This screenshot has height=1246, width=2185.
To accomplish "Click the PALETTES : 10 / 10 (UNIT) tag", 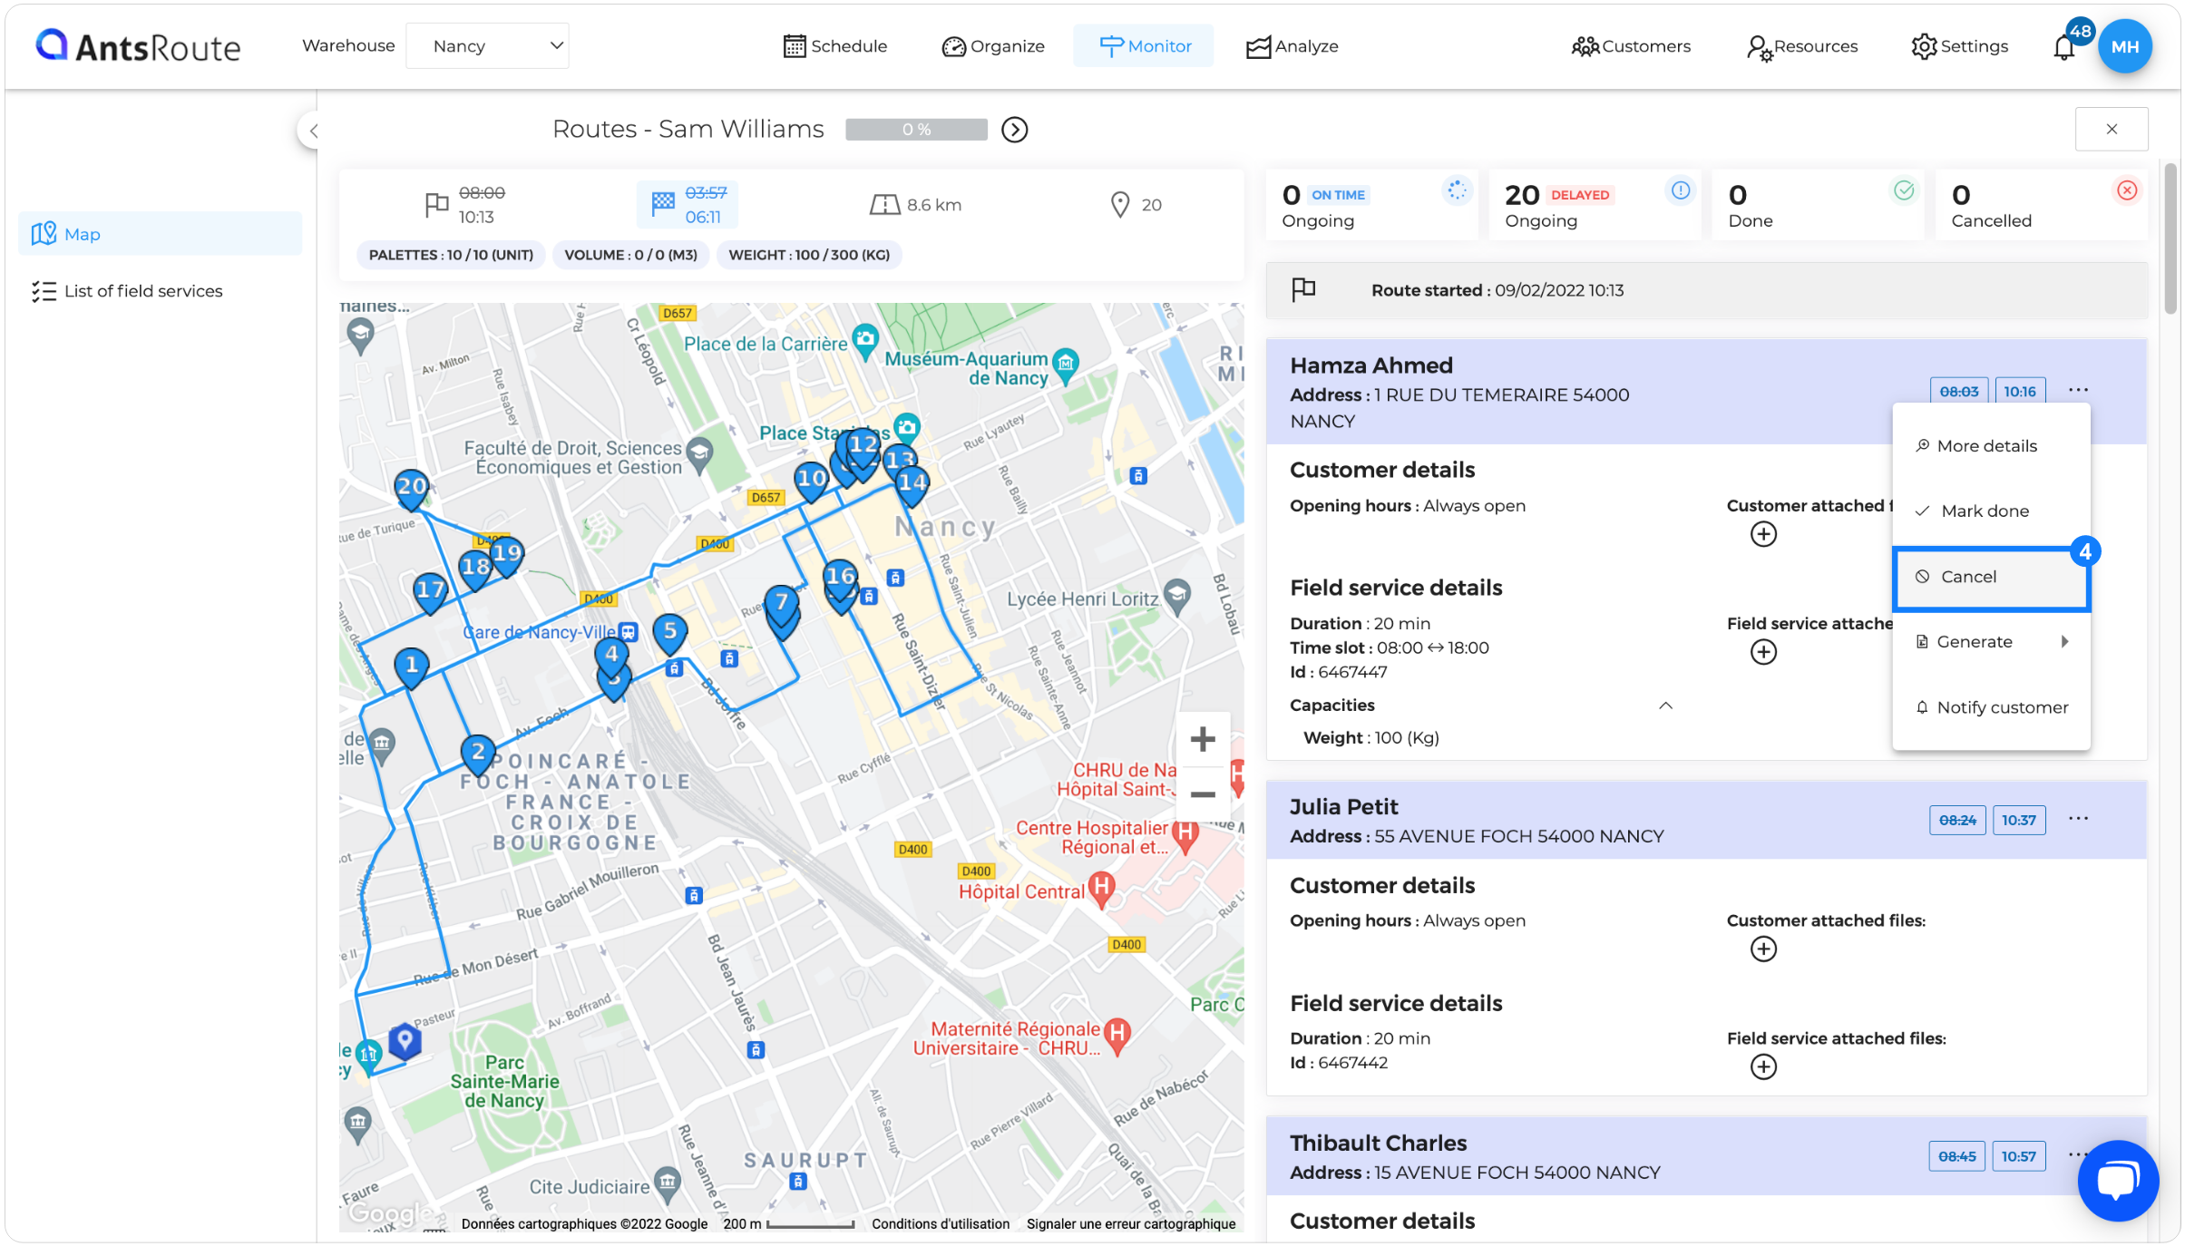I will (451, 255).
